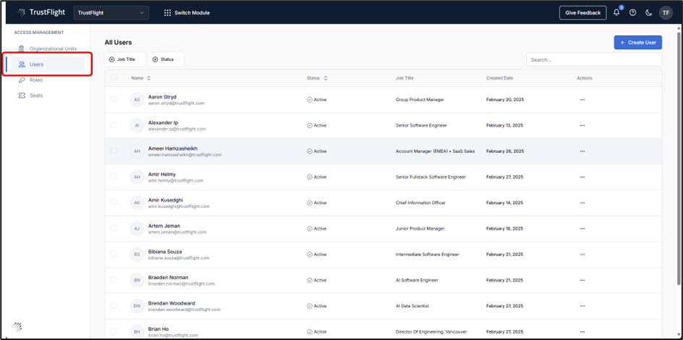Open the Status filter
This screenshot has height=340, width=683.
point(166,59)
